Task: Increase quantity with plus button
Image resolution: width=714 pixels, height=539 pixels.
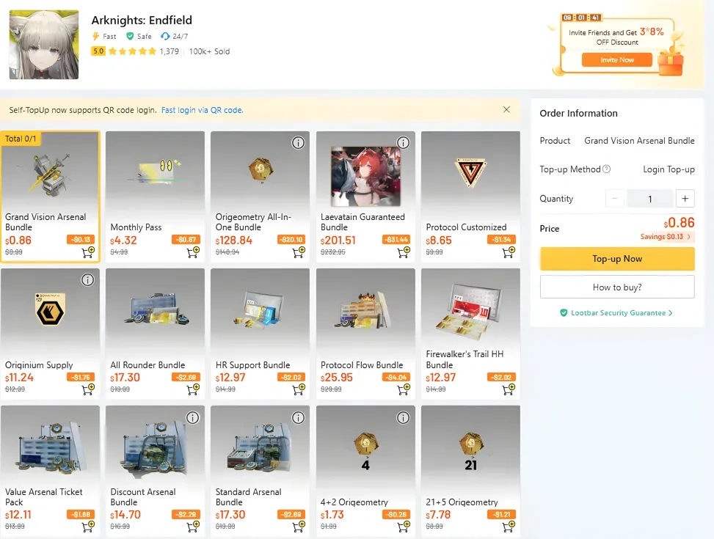Action: click(x=685, y=199)
